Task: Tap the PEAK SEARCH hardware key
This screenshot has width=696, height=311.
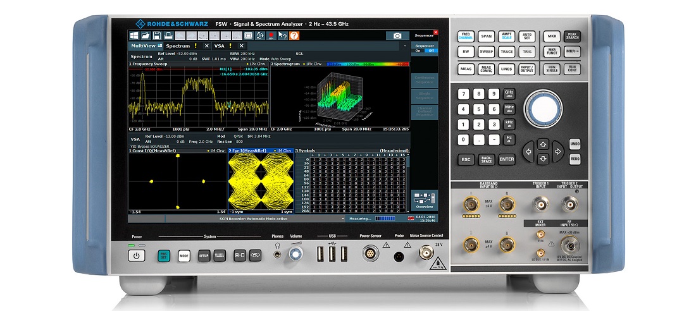Action: click(x=572, y=37)
